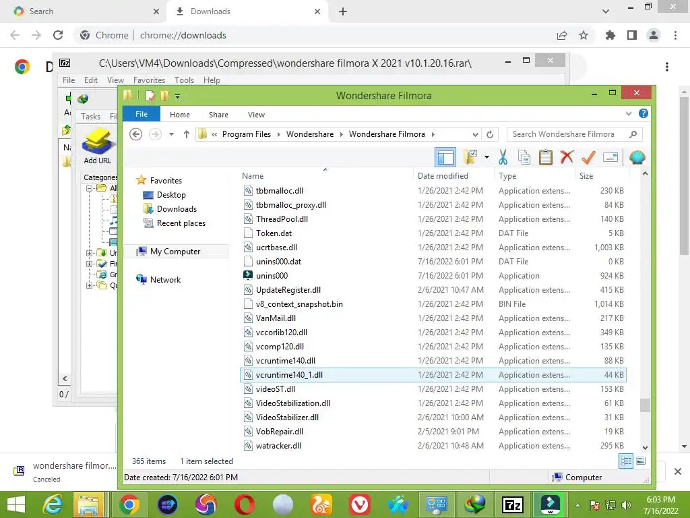
Task: Switch to the View ribbon tab
Action: 256,115
